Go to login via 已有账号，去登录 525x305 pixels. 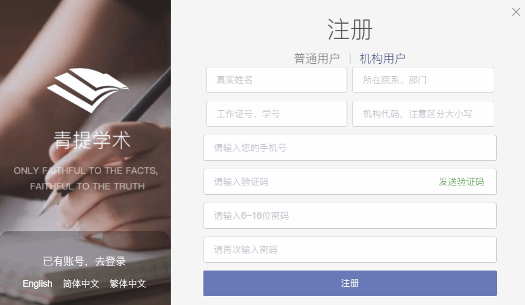[x=85, y=261]
